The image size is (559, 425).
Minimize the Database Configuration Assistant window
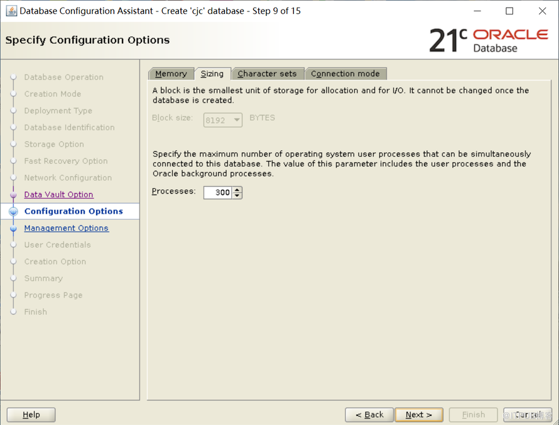477,11
